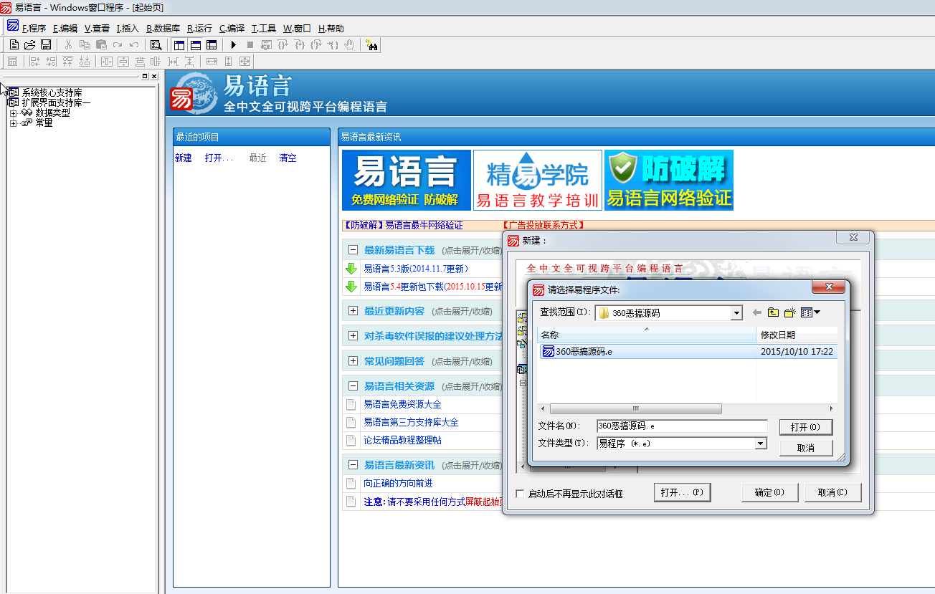Open the 文件类型 dropdown
935x594 pixels.
pos(761,444)
